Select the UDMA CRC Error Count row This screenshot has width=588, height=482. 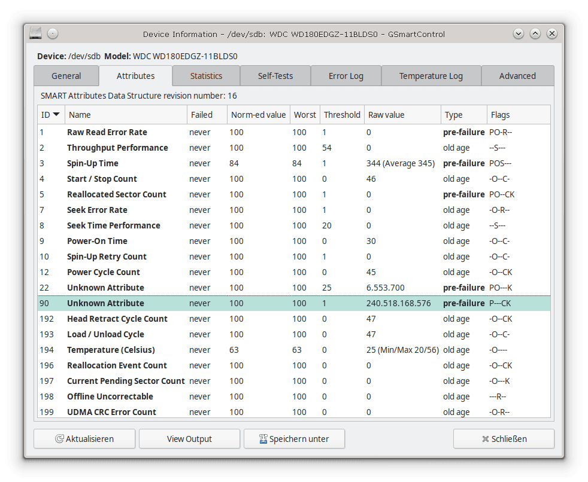tap(294, 411)
